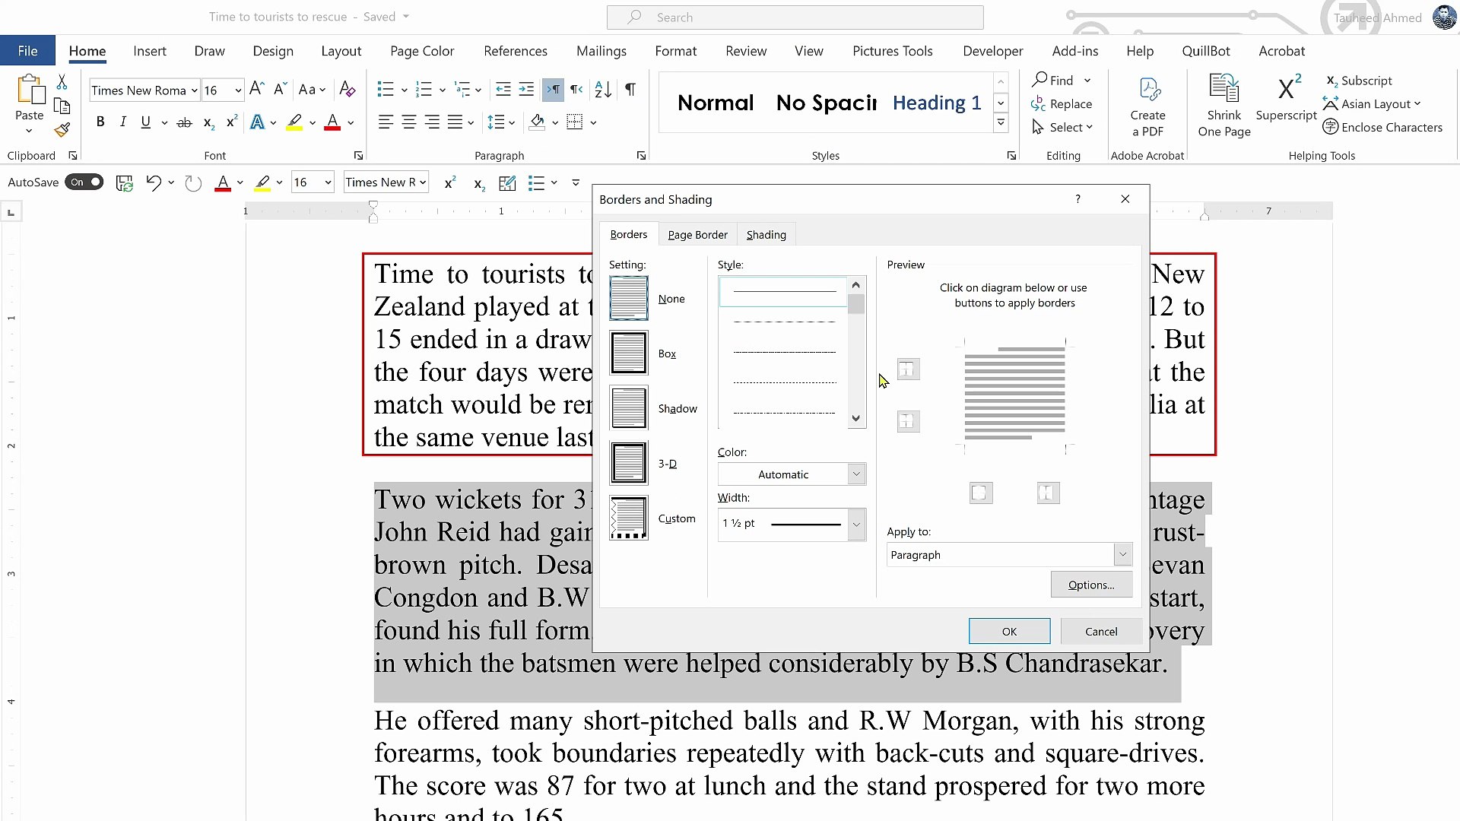Viewport: 1460px width, 821px height.
Task: Click Replace in Editing group
Action: point(1062,104)
